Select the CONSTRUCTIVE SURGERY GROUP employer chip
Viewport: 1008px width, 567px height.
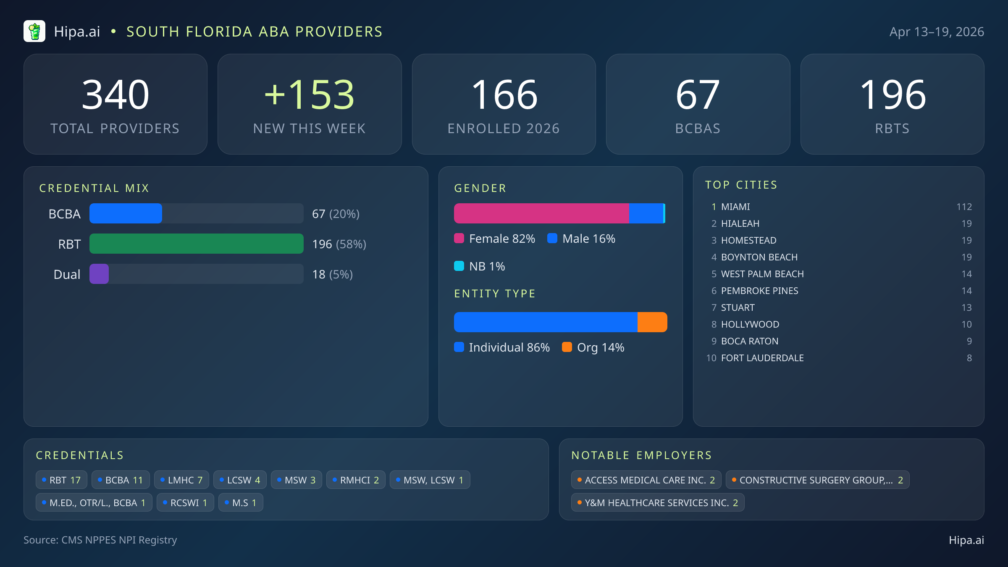pyautogui.click(x=817, y=480)
